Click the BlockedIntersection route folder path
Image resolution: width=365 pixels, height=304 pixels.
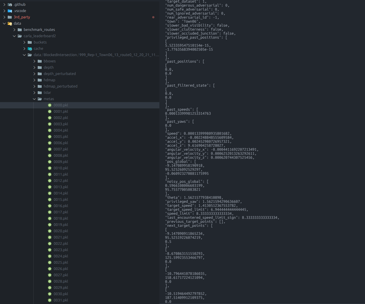tap(96, 55)
